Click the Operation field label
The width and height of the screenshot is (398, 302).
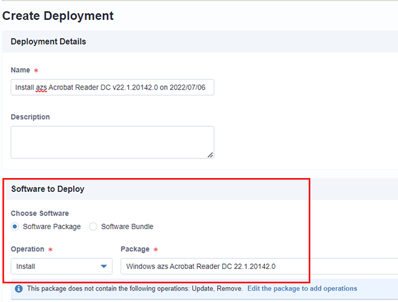27,249
